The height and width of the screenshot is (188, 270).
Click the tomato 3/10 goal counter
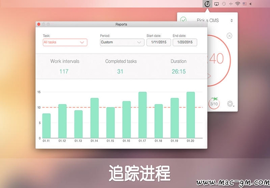(214, 103)
